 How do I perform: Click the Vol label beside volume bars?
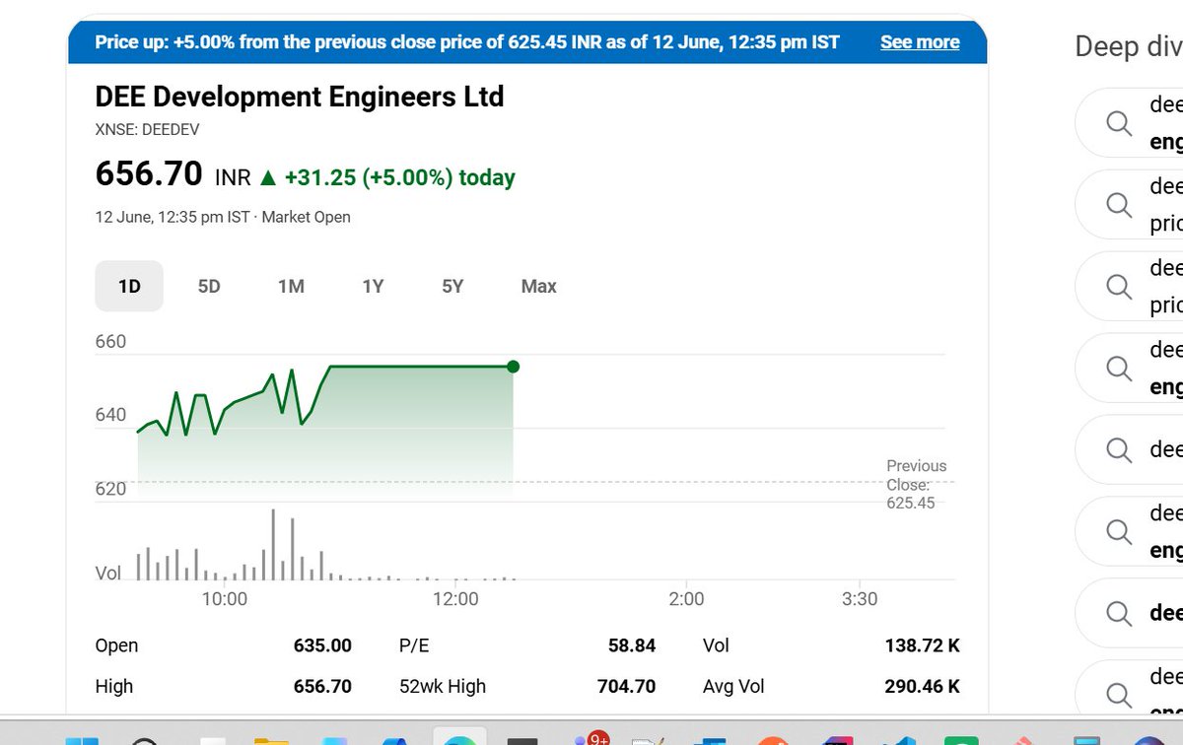(108, 574)
